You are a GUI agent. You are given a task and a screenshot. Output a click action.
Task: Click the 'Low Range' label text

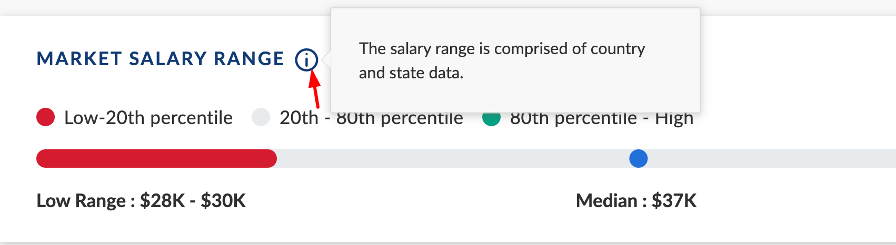point(81,201)
